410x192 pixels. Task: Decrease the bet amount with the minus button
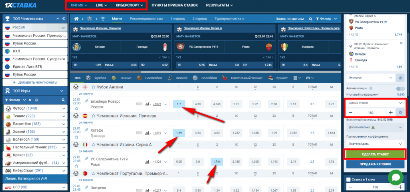pos(350,113)
